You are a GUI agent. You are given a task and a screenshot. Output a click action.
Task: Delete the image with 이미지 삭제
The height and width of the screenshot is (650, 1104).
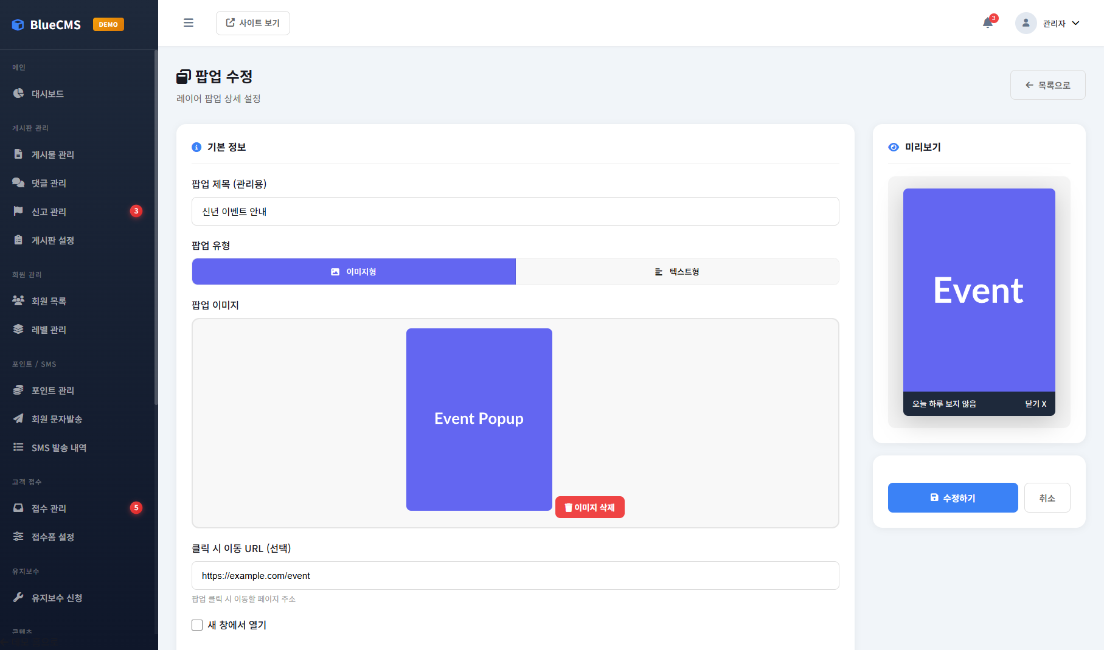point(589,507)
